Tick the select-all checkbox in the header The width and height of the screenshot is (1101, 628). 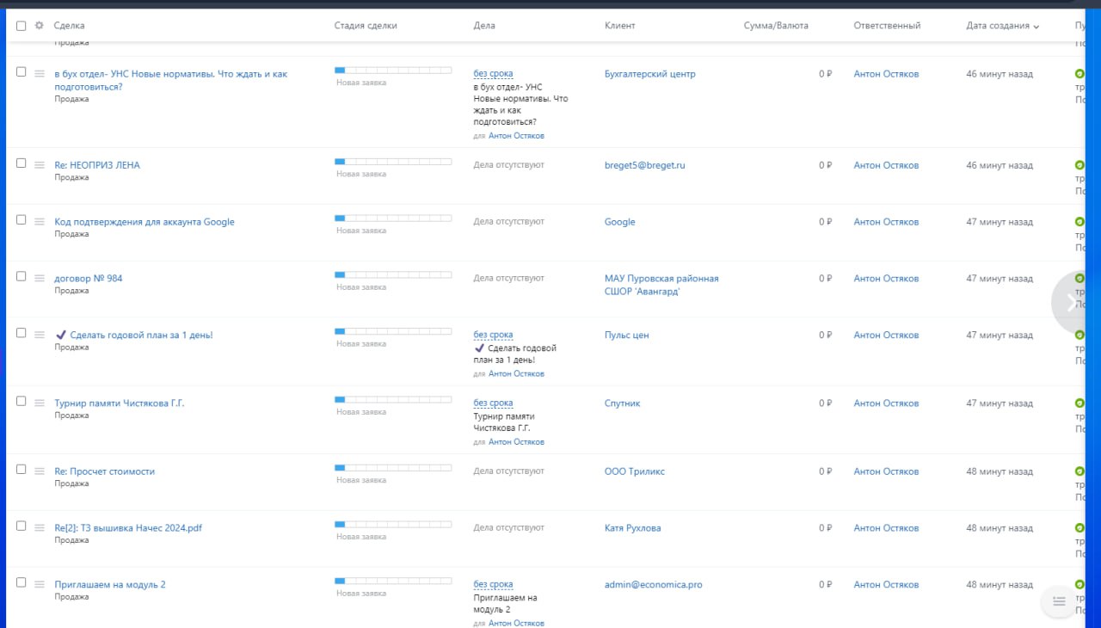click(22, 26)
